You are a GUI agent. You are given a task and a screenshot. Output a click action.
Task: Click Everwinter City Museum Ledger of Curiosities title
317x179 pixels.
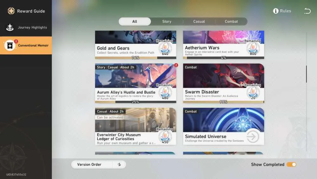tap(119, 137)
